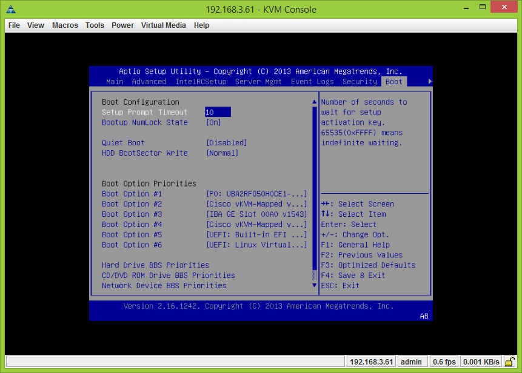
Task: Open the Macros menu
Action: 64,25
